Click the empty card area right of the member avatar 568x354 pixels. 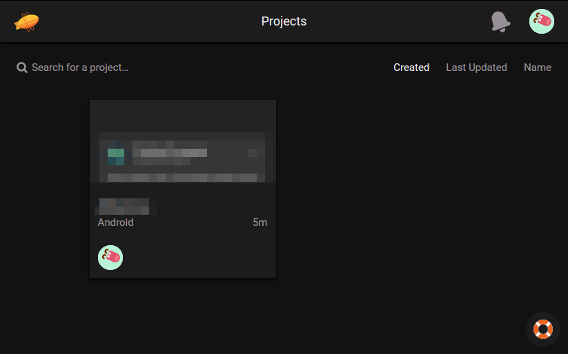200,258
